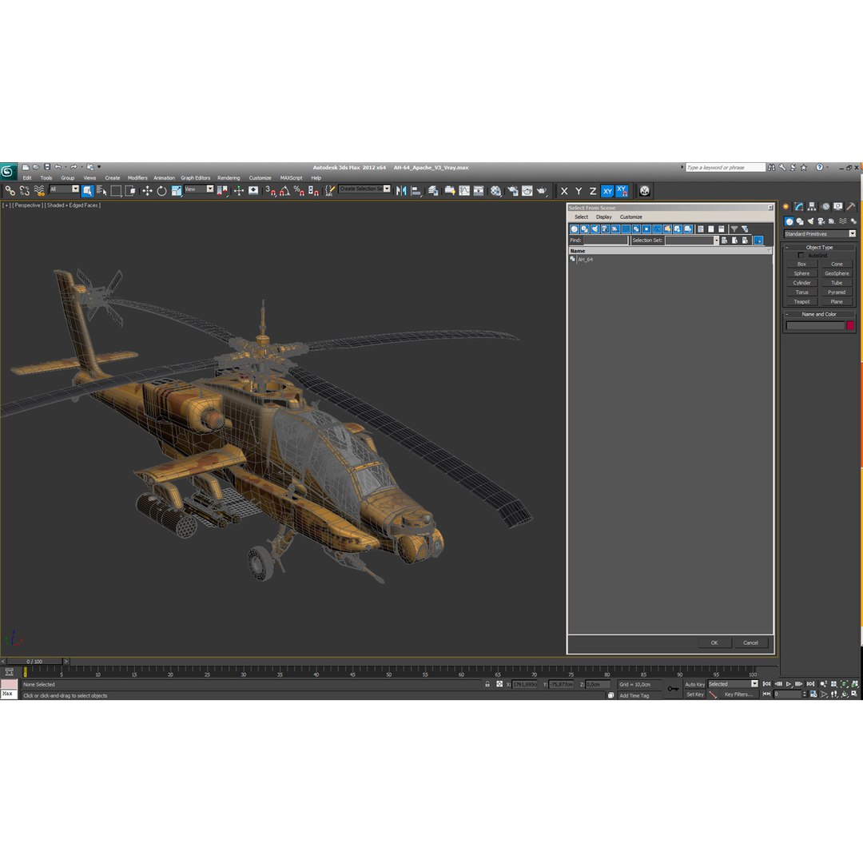Click Cancel in Select From Scene
Screen dimensions: 863x863
point(750,642)
